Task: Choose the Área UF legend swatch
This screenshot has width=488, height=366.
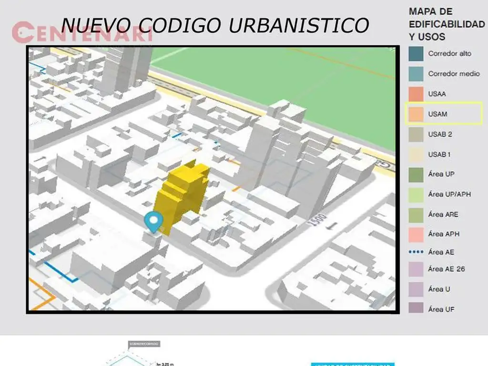Action: click(x=416, y=309)
